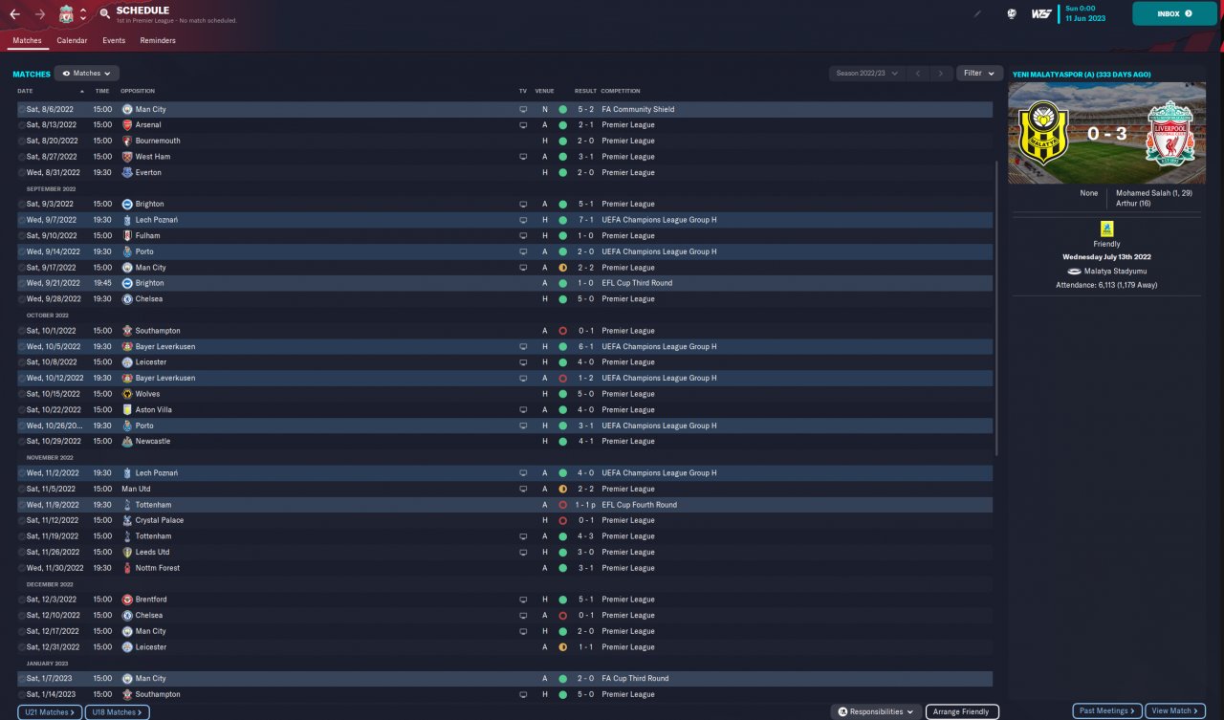This screenshot has width=1224, height=720.
Task: Switch to the Matches tab
Action: tap(27, 41)
